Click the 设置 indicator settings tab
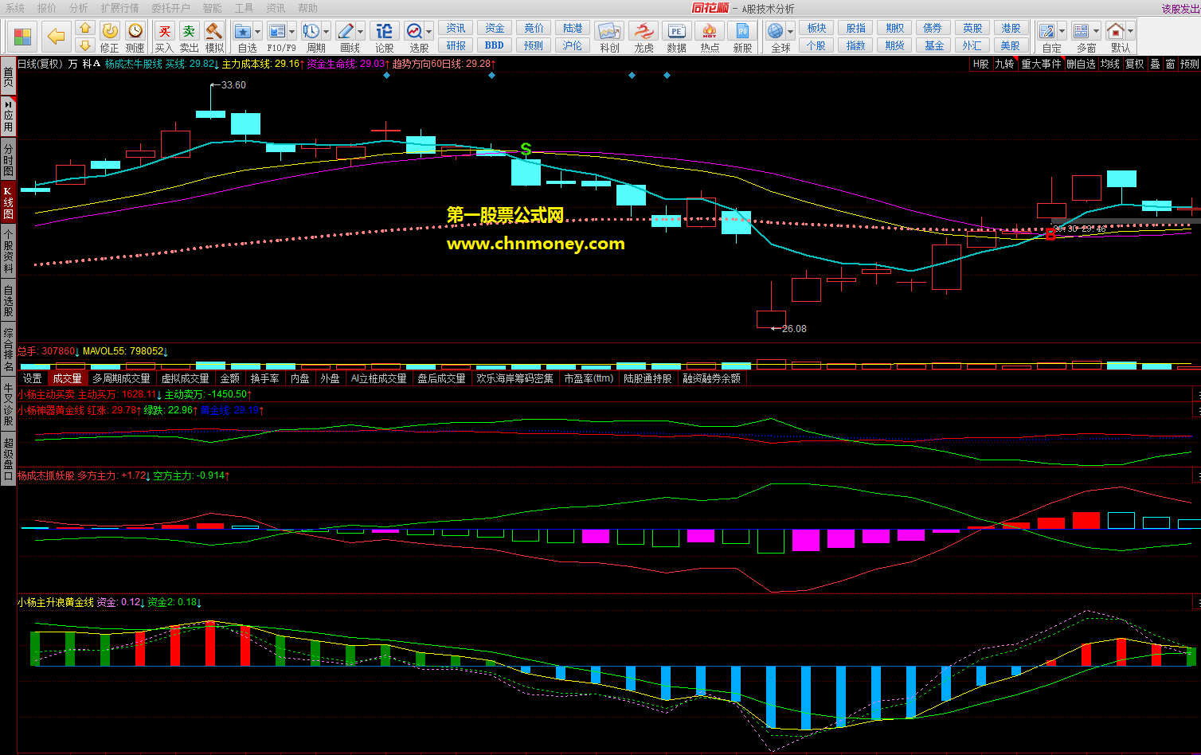This screenshot has height=755, width=1201. (x=33, y=378)
